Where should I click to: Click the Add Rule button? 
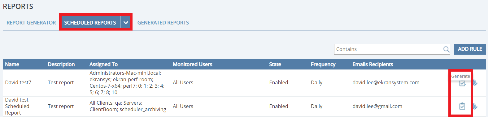point(470,49)
